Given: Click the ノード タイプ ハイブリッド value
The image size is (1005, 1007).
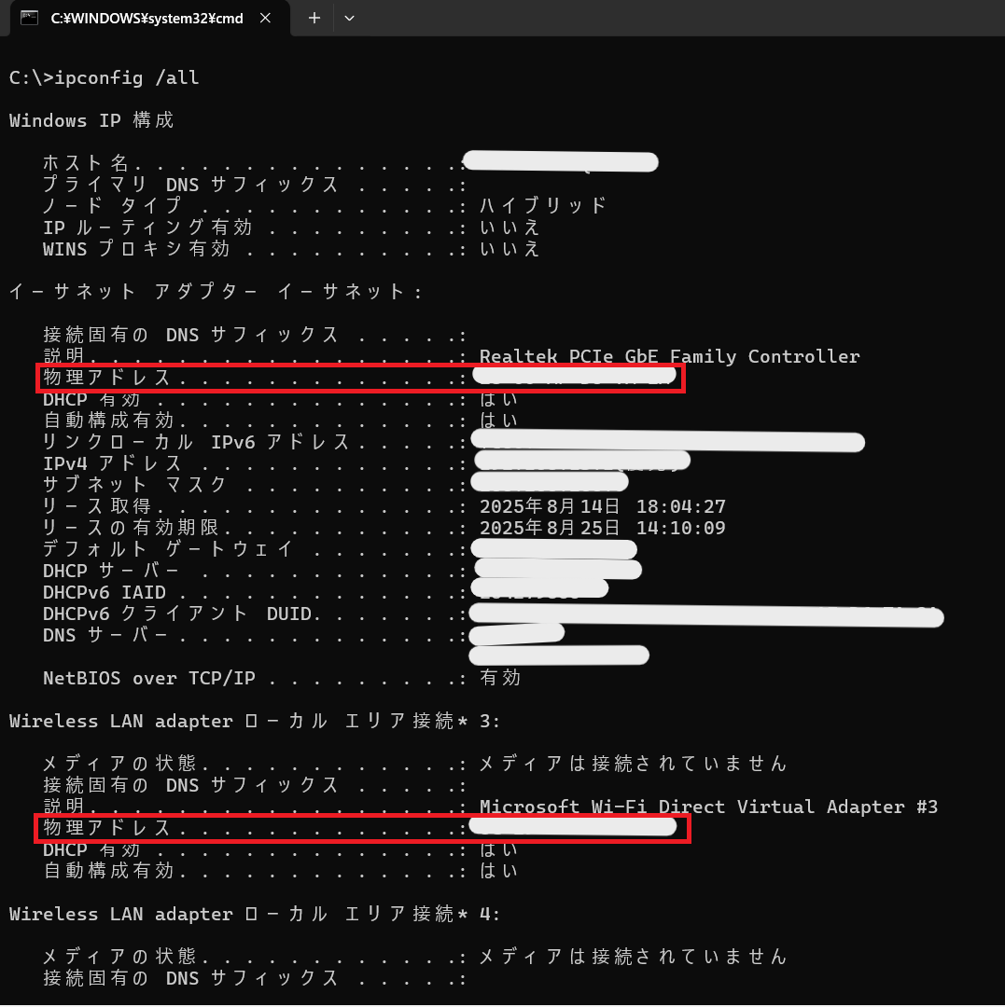Looking at the screenshot, I should (x=543, y=205).
